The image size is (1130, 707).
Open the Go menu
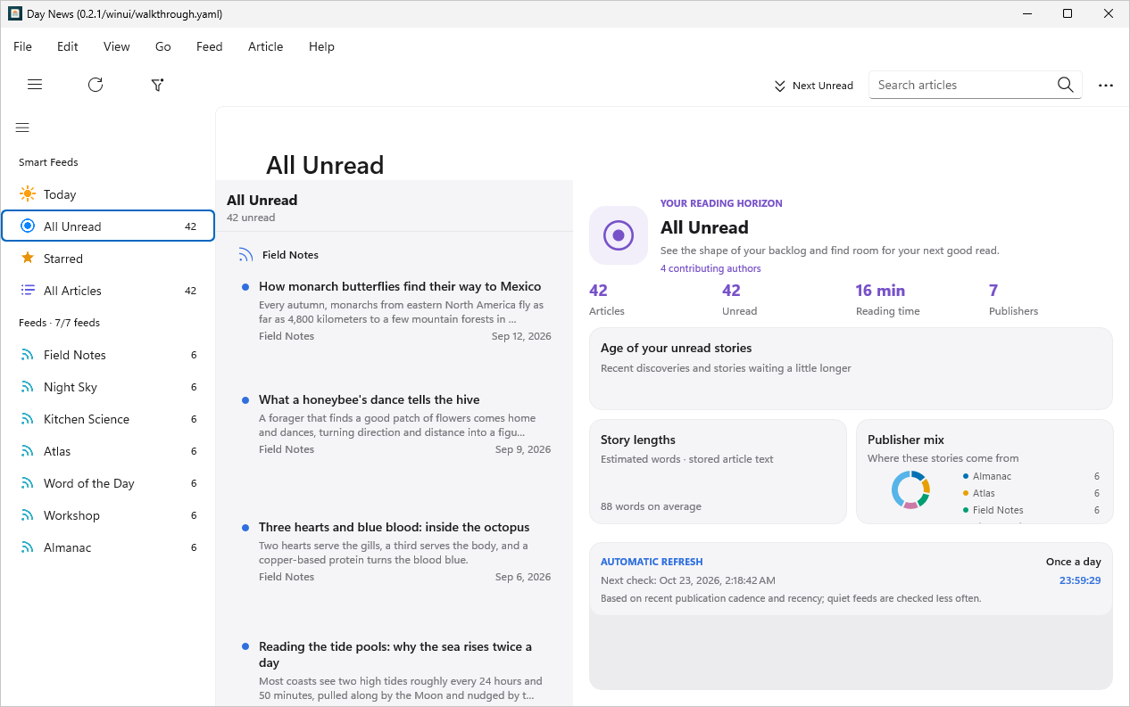coord(163,46)
